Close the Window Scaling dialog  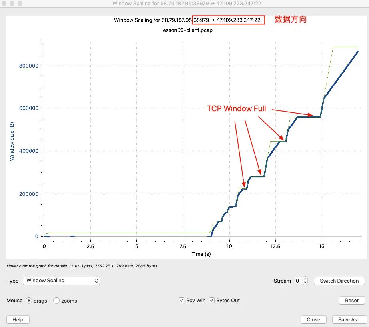pyautogui.click(x=313, y=319)
